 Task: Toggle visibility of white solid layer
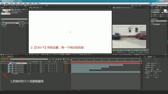coord(1,63)
